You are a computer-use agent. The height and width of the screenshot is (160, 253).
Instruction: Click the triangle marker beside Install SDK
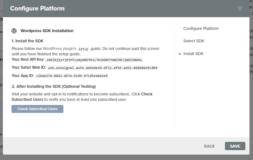(x=180, y=54)
